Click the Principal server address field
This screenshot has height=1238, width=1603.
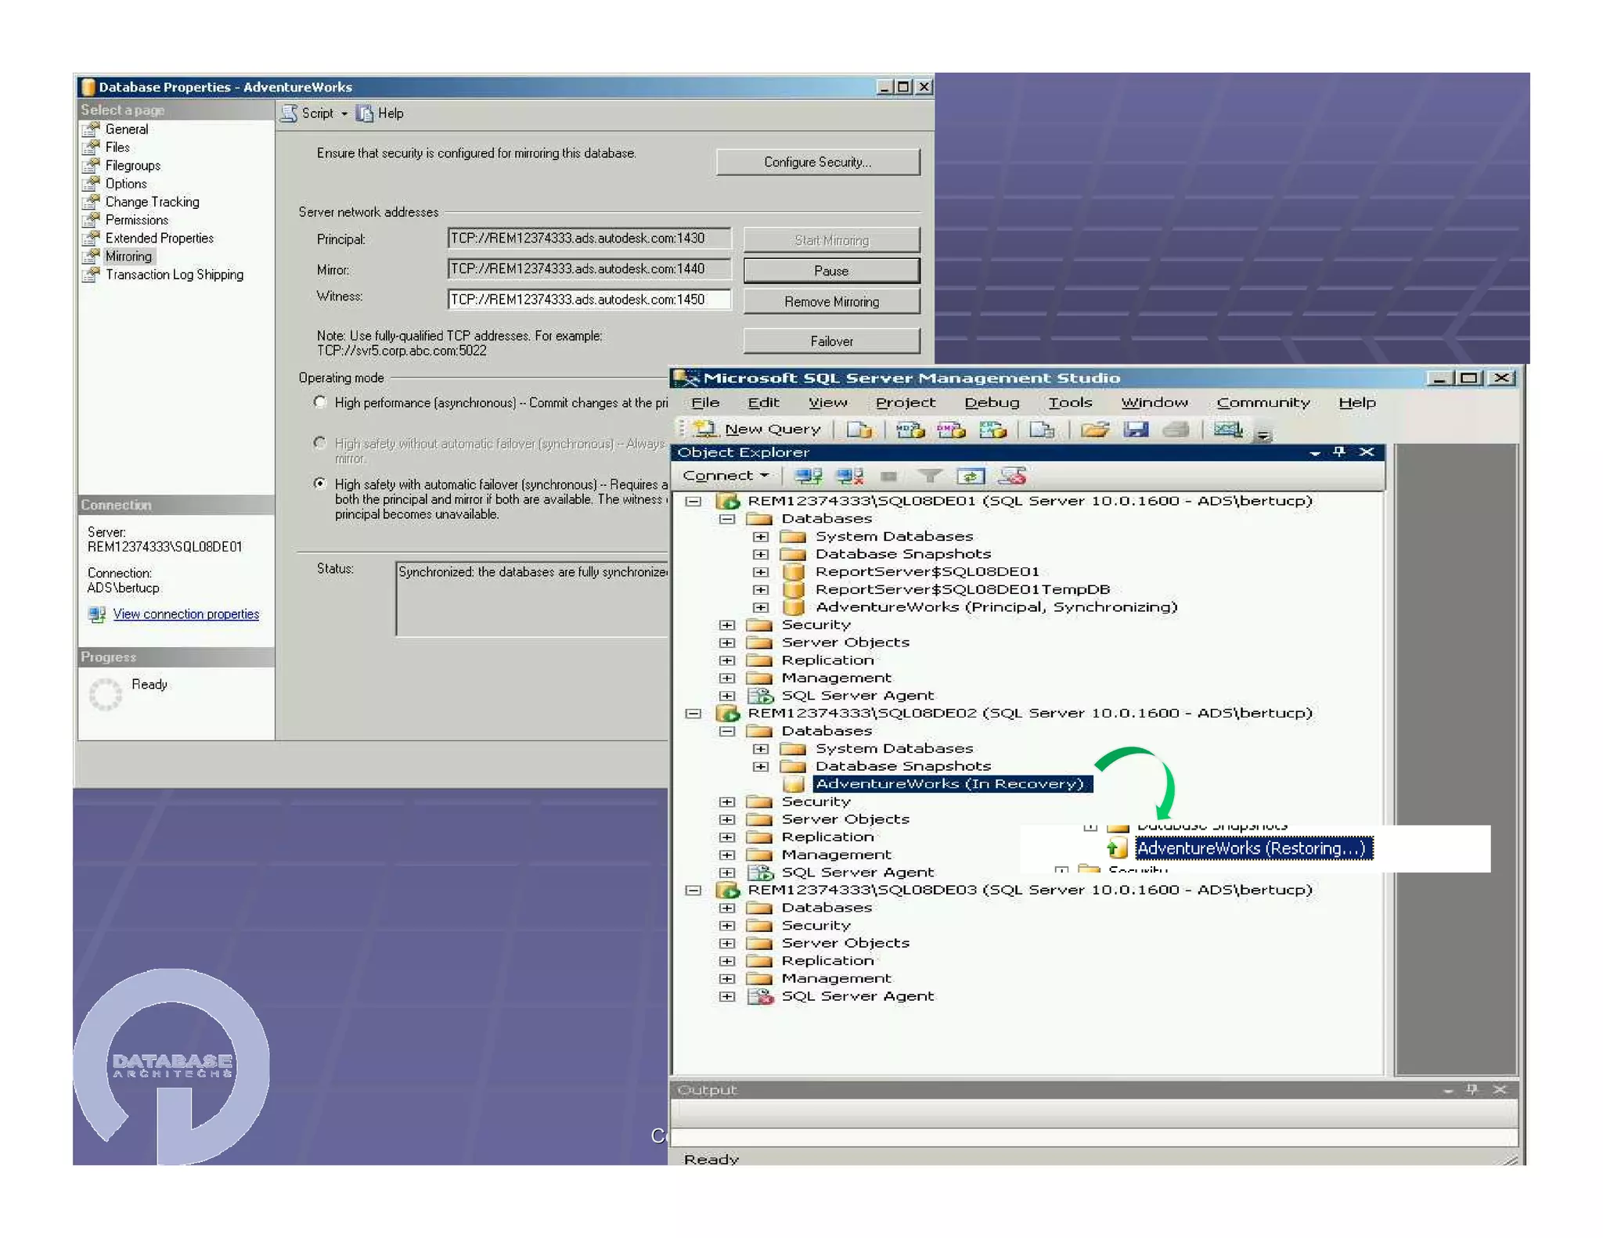tap(589, 239)
